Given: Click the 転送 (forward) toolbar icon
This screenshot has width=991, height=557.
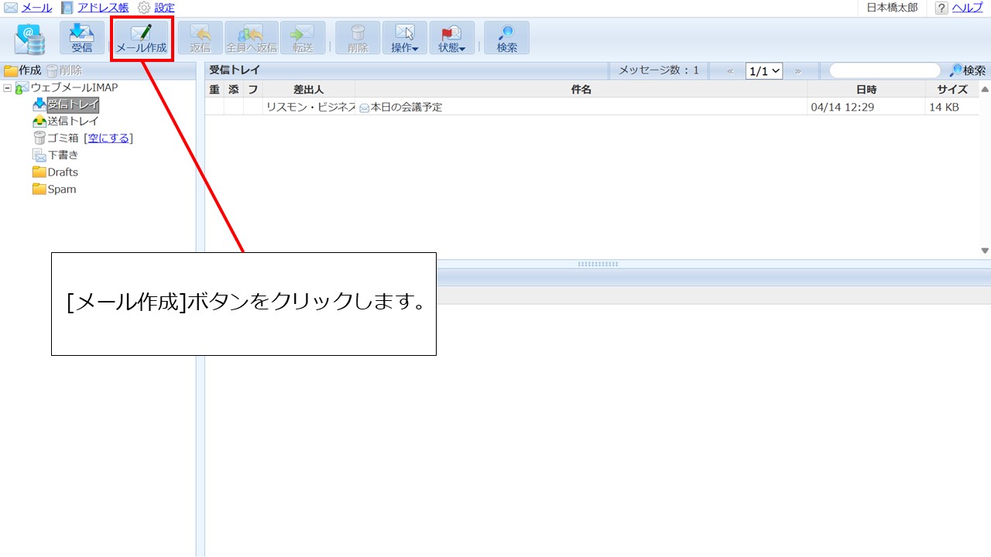Looking at the screenshot, I should [x=303, y=37].
